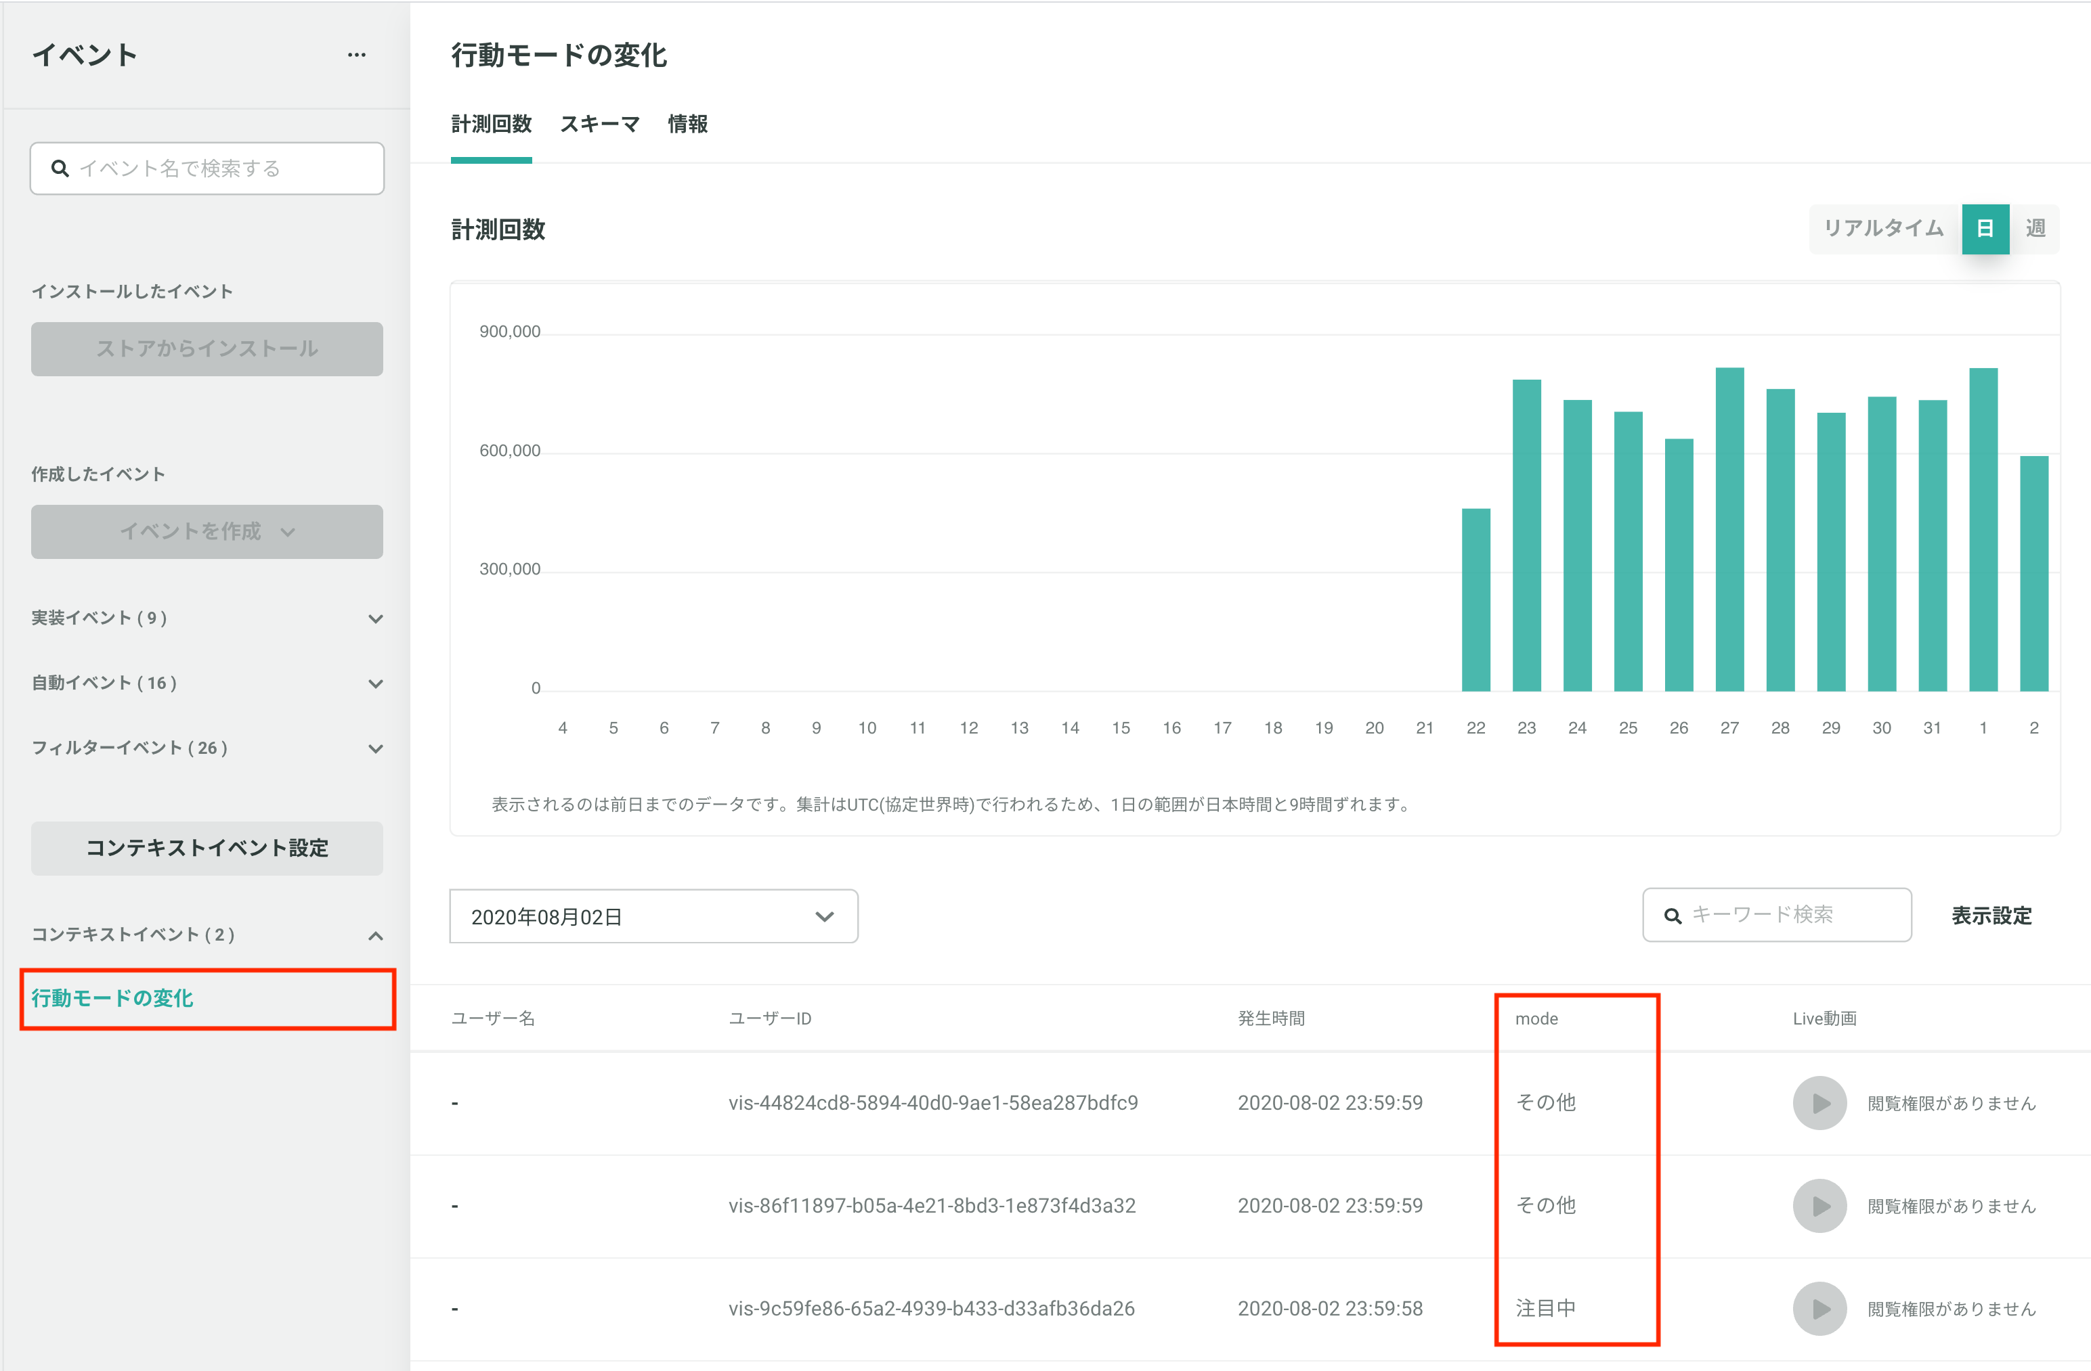This screenshot has height=1371, width=2091.
Task: Click the chart bar for day 29
Action: point(1831,552)
